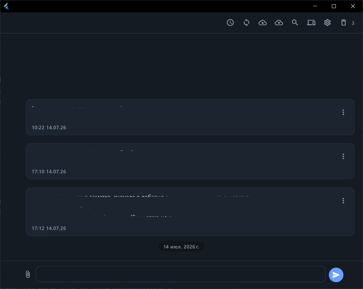363x289 pixels.
Task: Click the trash counter showing 3
Action: 353,23
